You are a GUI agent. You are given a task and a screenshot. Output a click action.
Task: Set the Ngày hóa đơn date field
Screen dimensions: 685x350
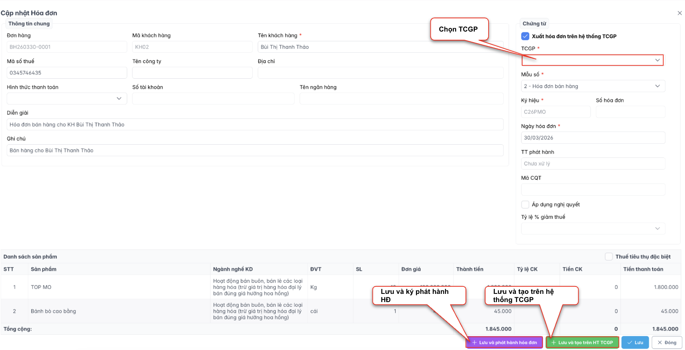(592, 138)
